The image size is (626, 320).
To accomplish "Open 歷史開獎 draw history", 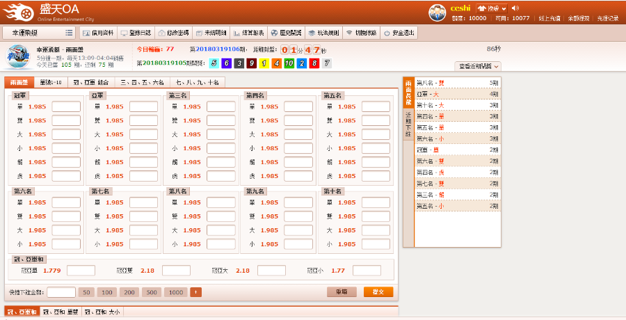I will tap(286, 33).
